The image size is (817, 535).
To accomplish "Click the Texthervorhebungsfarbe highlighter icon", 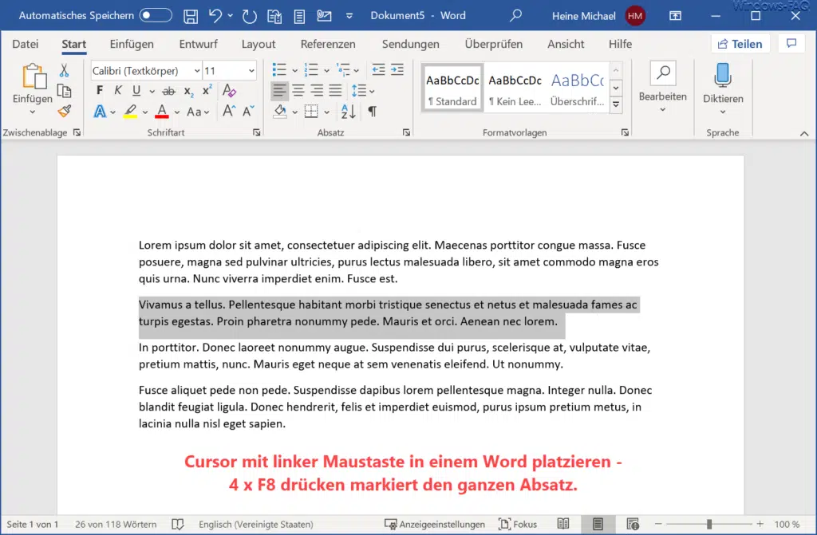I will [x=131, y=110].
